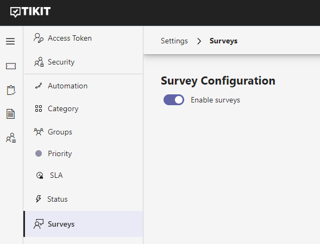The image size is (320, 244).
Task: Disable the Enable surveys toggle
Action: click(174, 100)
